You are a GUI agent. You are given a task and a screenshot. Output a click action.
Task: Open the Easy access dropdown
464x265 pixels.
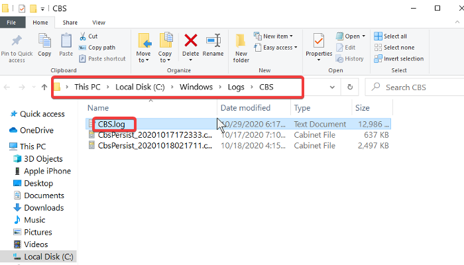point(276,47)
